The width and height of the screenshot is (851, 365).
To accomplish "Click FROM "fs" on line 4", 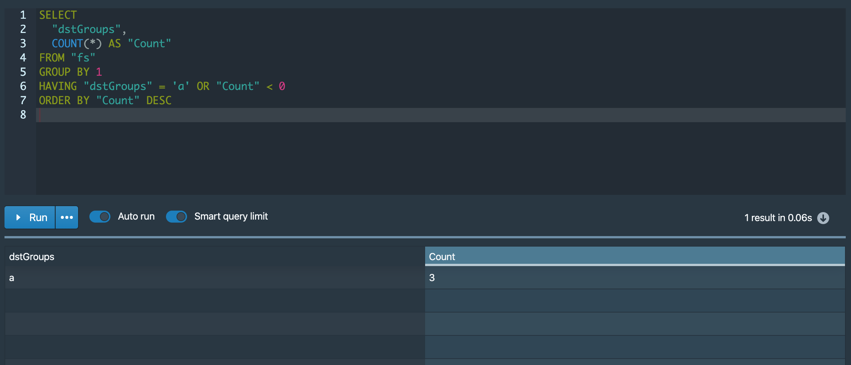I will 67,58.
